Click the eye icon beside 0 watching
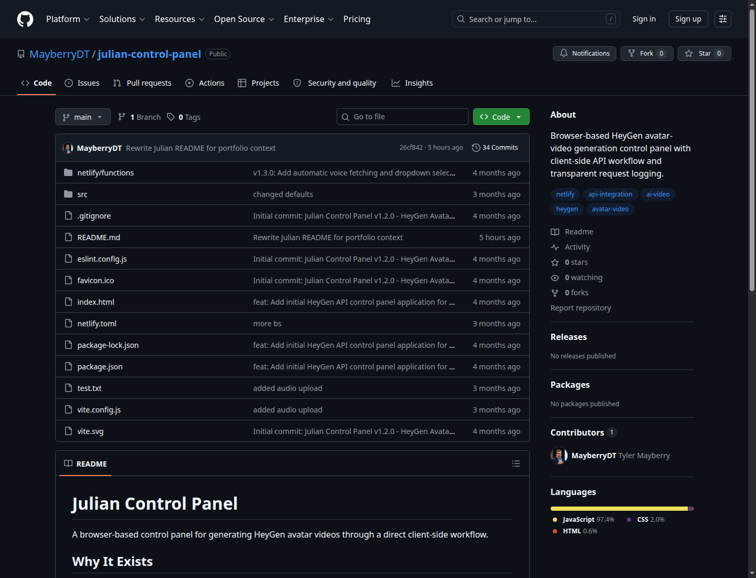The image size is (756, 578). coord(555,277)
